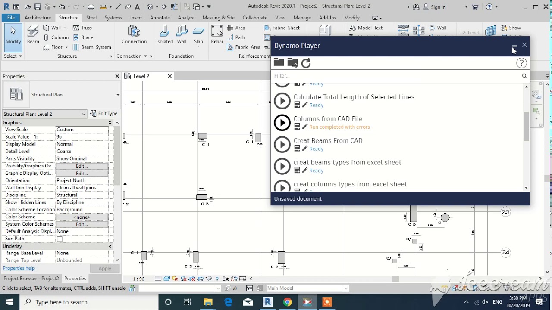Open the Select panel dropdown
Image resolution: width=552 pixels, height=310 pixels.
tap(13, 56)
